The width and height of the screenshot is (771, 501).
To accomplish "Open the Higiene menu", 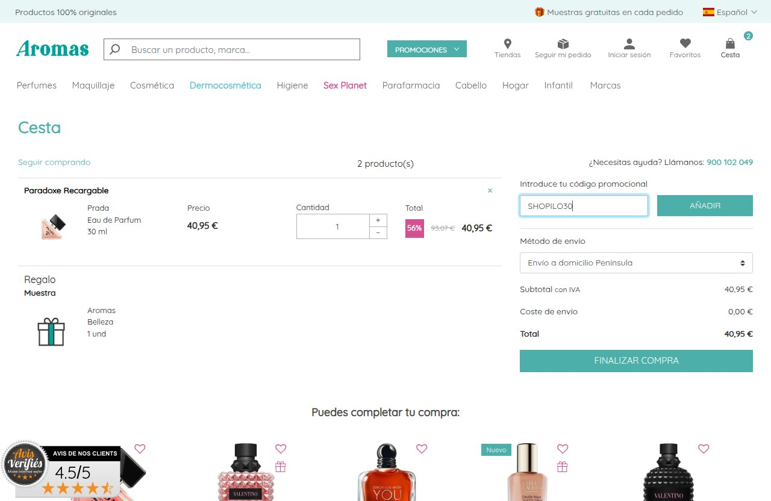I will 292,86.
